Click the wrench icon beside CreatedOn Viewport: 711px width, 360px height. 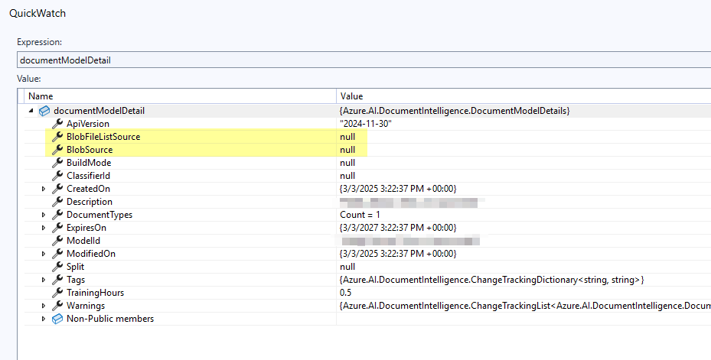(x=57, y=188)
